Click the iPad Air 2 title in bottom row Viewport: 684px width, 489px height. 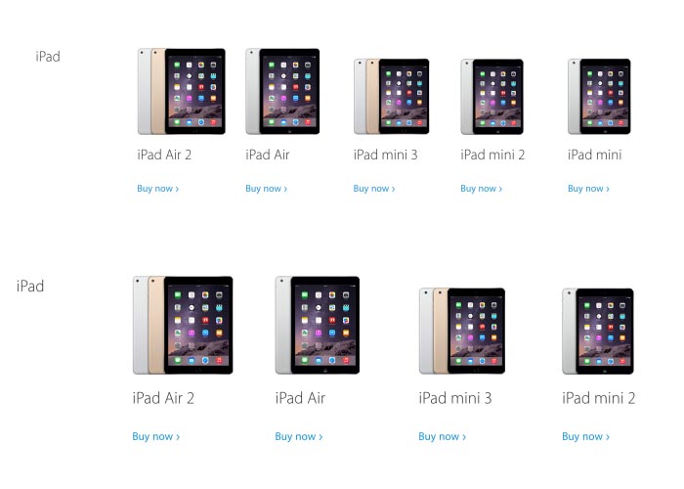163,398
